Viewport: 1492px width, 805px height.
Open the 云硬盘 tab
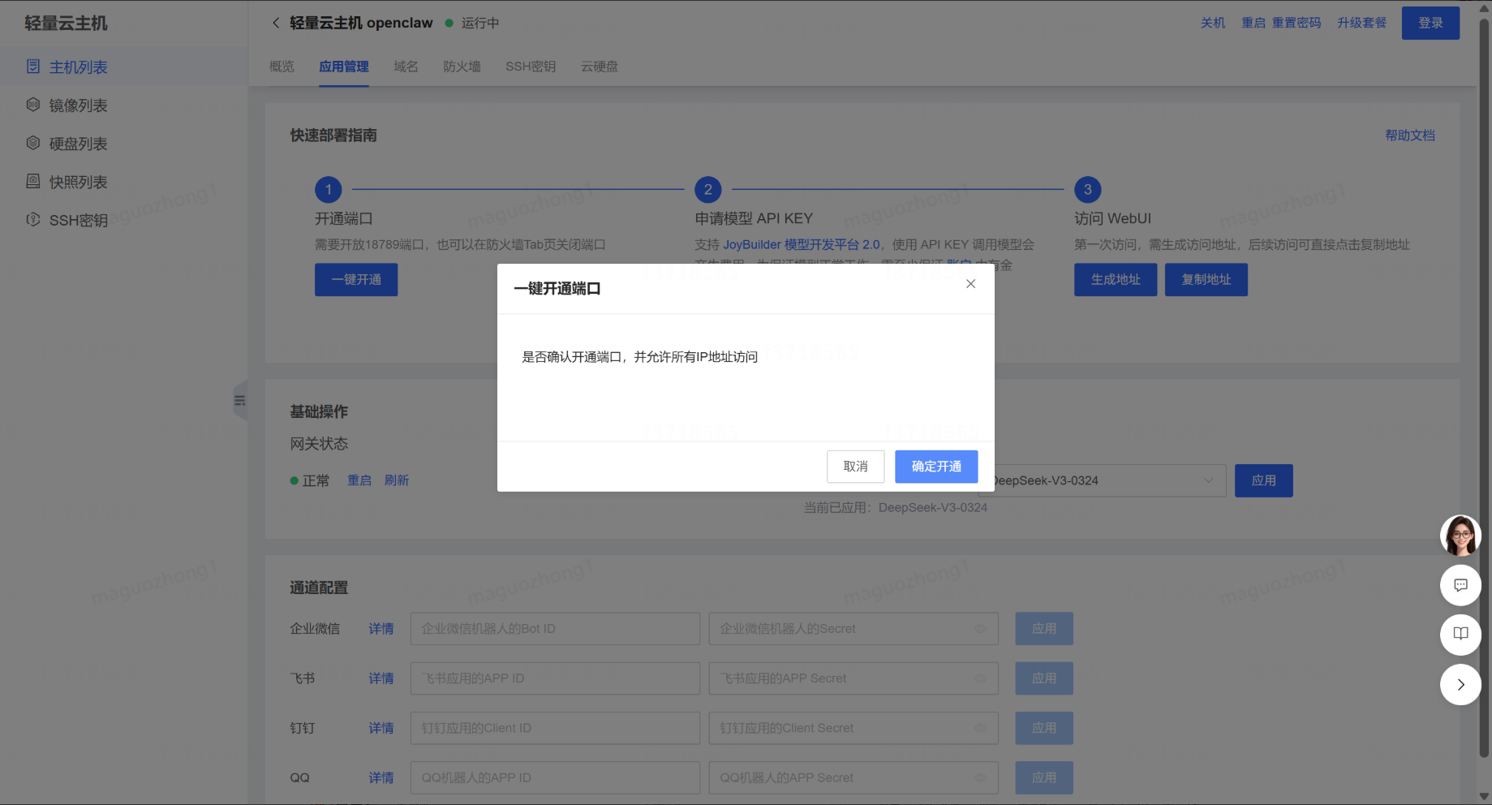coord(599,67)
